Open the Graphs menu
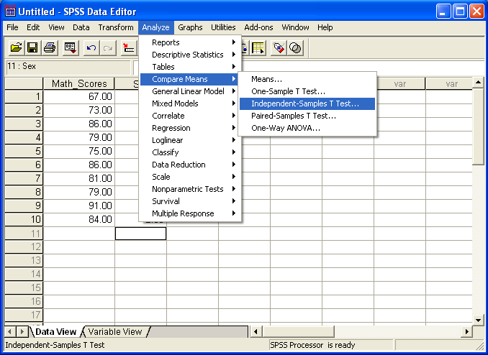Image resolution: width=488 pixels, height=355 pixels. (190, 27)
